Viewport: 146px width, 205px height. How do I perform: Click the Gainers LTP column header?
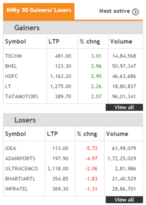(x=54, y=41)
